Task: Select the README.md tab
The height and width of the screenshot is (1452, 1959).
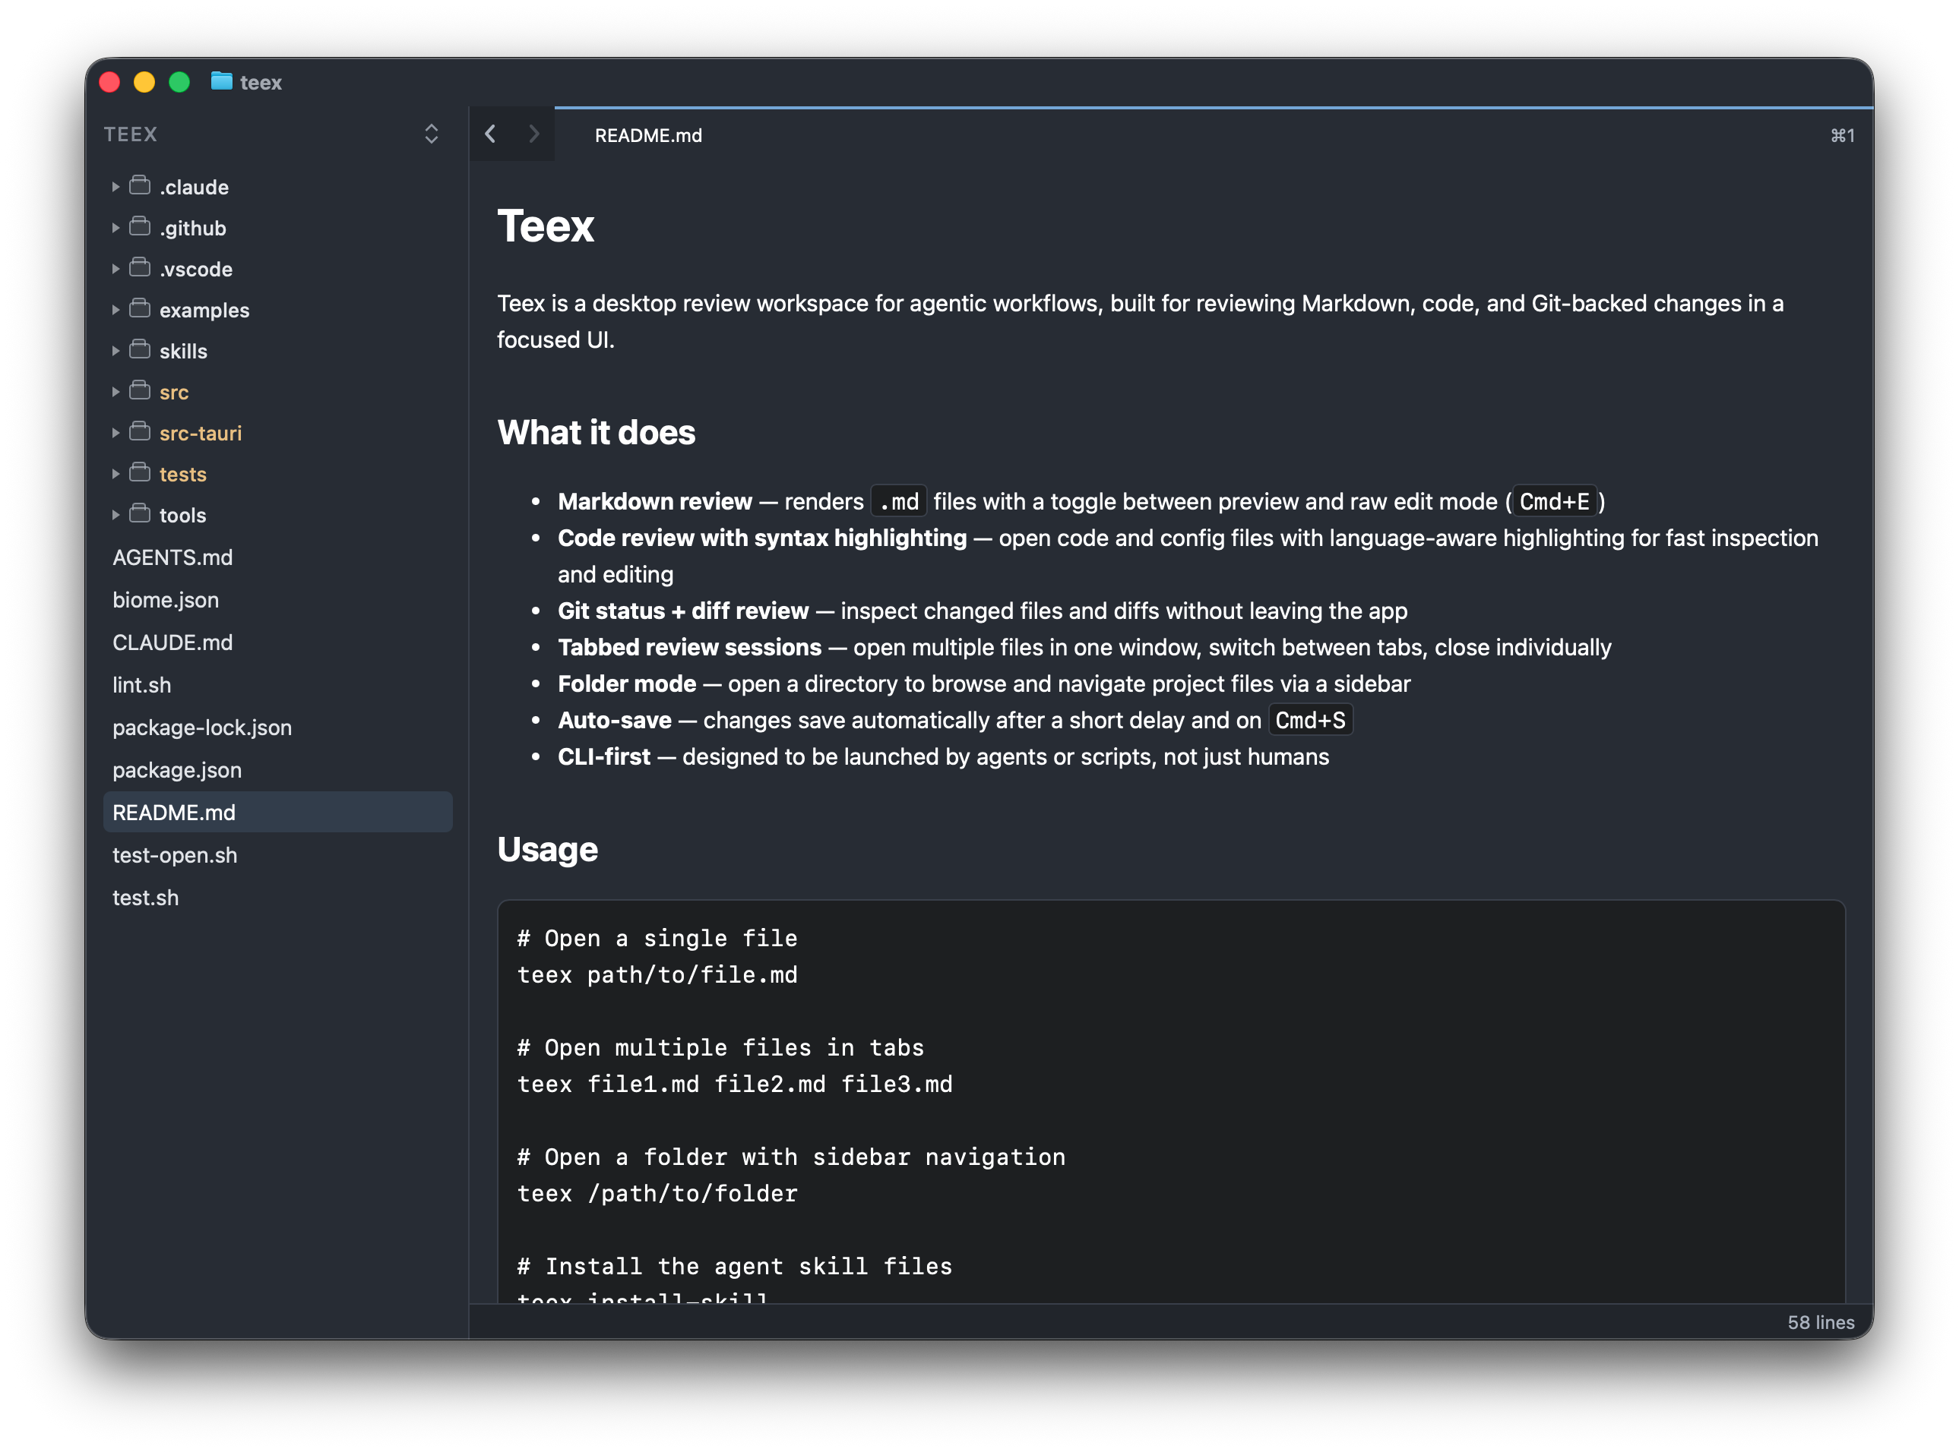Action: pos(648,135)
